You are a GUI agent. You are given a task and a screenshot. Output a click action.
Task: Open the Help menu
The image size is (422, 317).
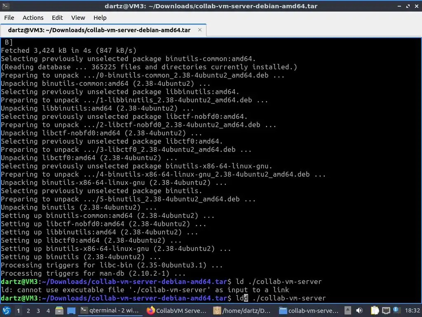[100, 18]
